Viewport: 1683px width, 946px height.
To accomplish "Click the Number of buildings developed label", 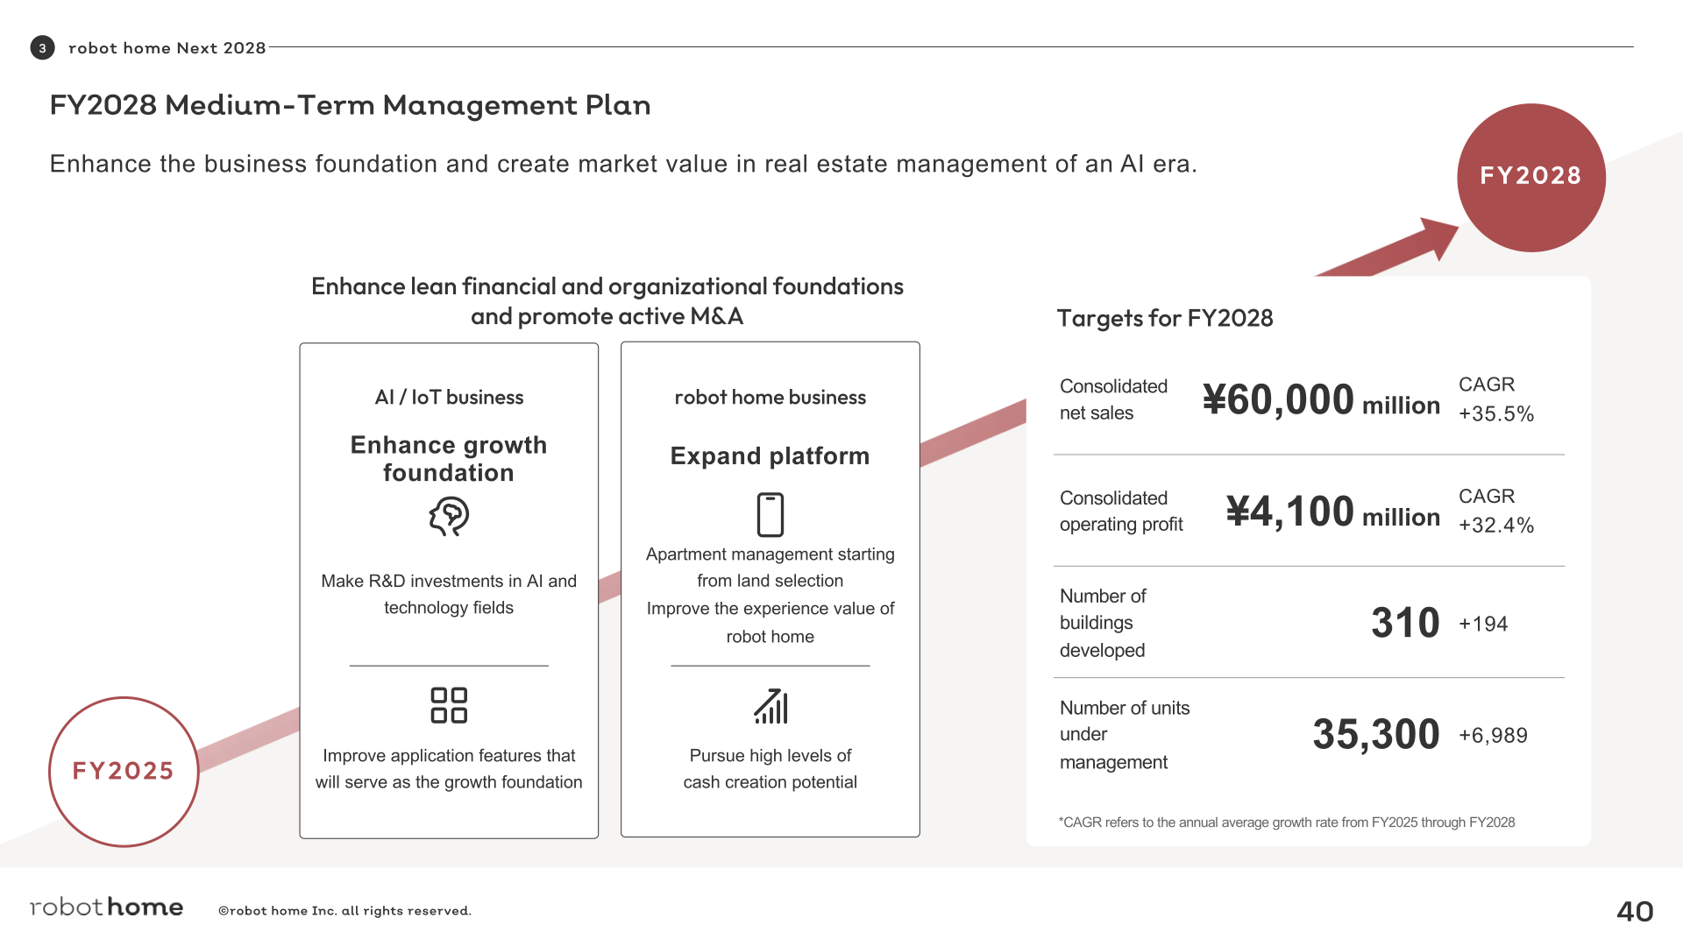I will tap(1103, 623).
